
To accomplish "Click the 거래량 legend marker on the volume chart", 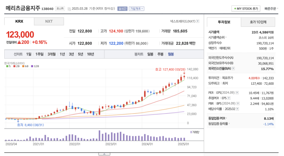I will (191, 132).
